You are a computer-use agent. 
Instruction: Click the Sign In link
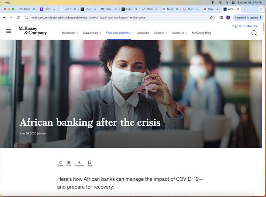pos(237,26)
